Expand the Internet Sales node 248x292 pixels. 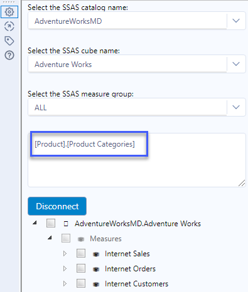(x=65, y=254)
